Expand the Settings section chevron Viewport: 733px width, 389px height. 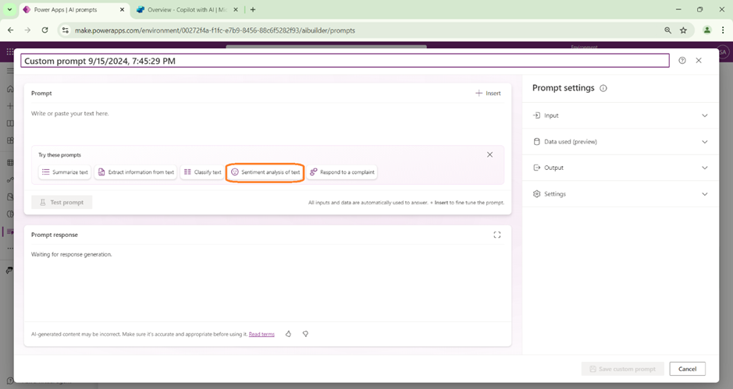(704, 194)
